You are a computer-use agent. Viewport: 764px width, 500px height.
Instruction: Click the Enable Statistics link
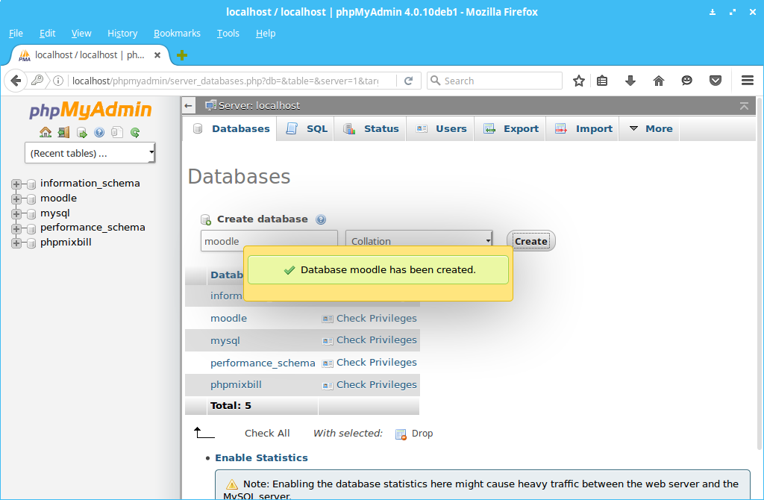pos(261,457)
